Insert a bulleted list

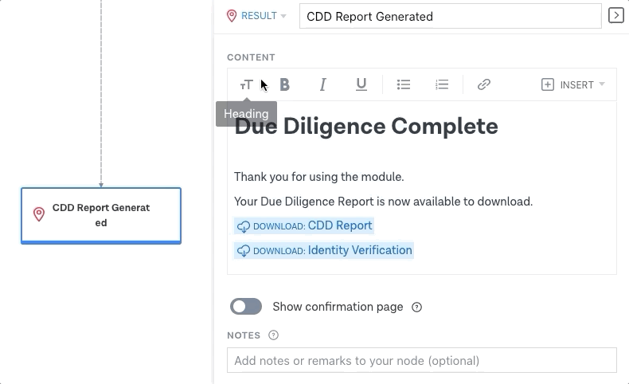tap(404, 84)
